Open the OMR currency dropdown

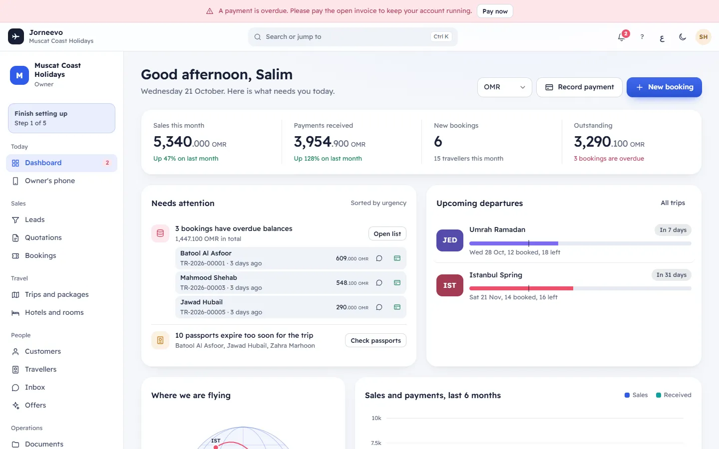tap(504, 87)
